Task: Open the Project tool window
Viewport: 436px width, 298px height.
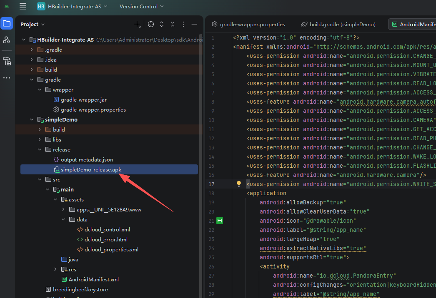Action: [7, 24]
